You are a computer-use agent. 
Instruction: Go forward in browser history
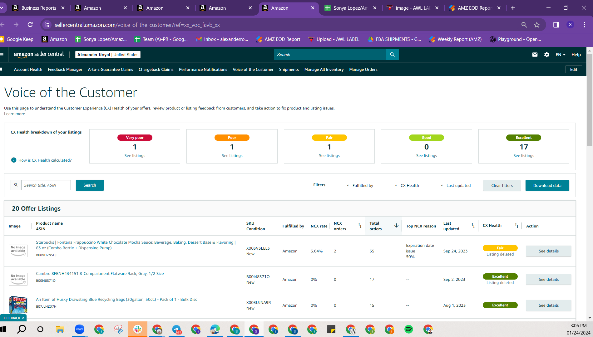click(x=16, y=25)
